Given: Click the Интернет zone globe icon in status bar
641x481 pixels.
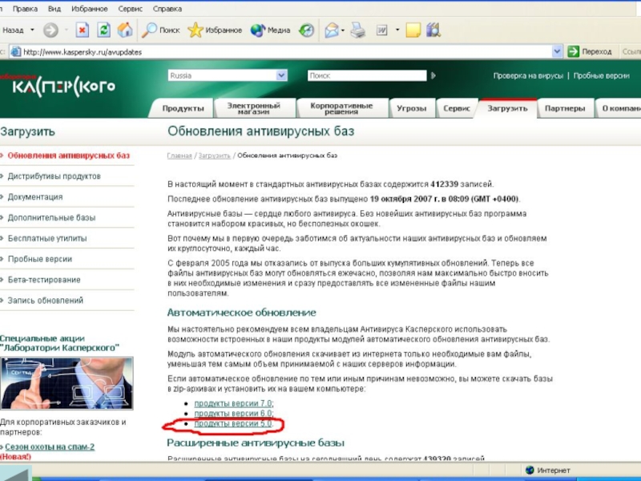Looking at the screenshot, I should (530, 470).
